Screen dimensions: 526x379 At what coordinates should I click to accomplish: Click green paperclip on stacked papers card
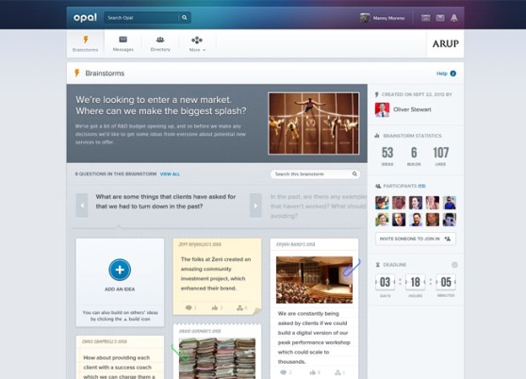(179, 353)
